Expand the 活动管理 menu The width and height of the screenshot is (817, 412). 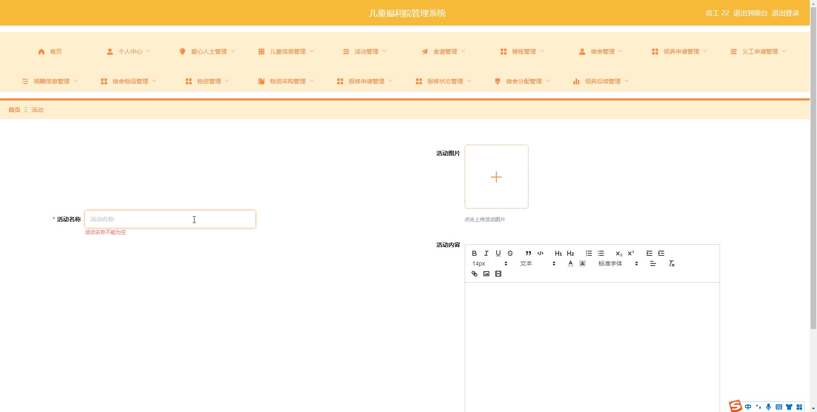(365, 51)
